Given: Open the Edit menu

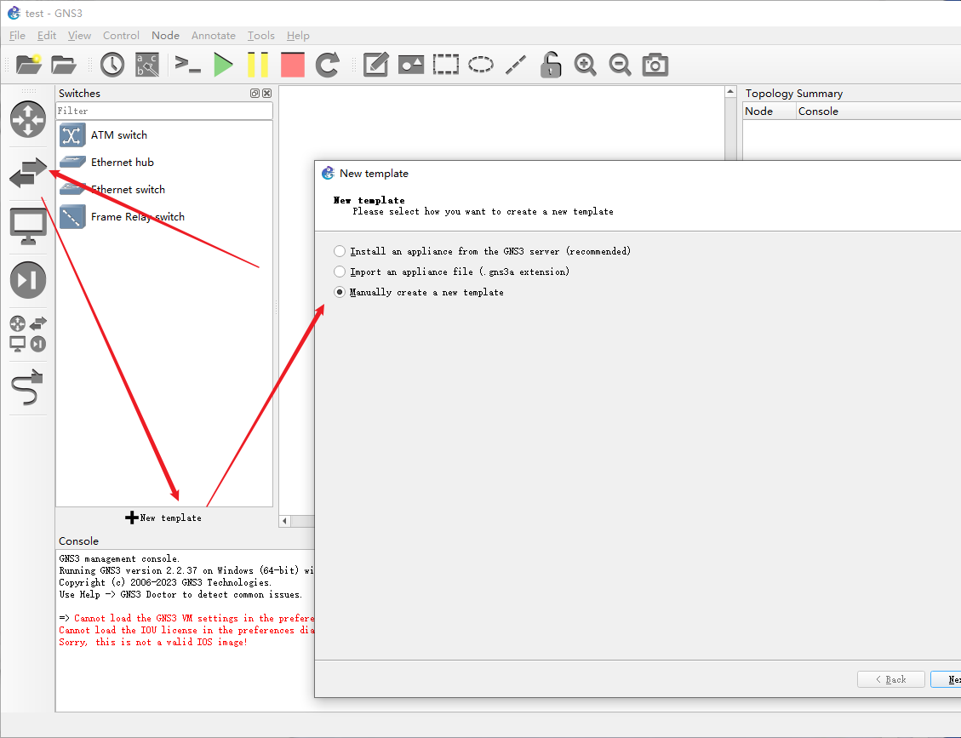Looking at the screenshot, I should pos(47,36).
